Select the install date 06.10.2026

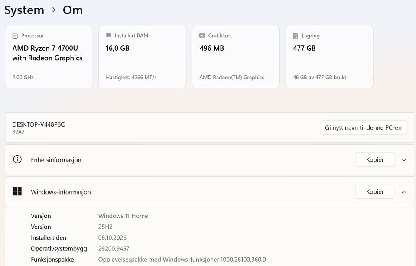pyautogui.click(x=112, y=237)
